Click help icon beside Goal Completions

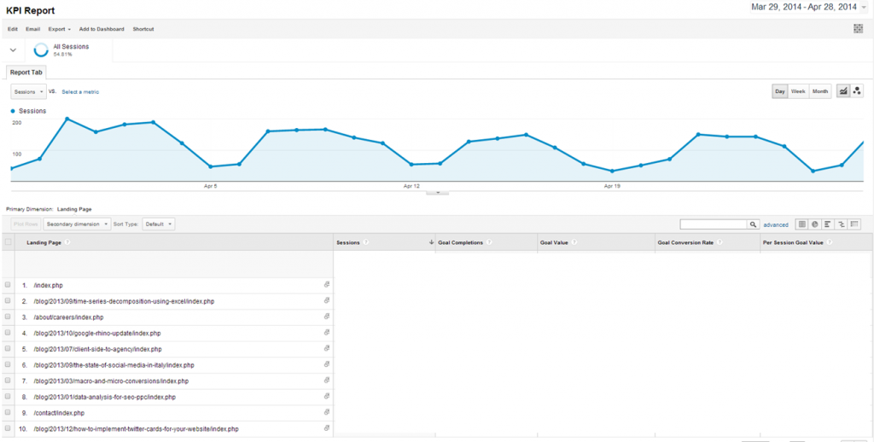[x=489, y=242]
